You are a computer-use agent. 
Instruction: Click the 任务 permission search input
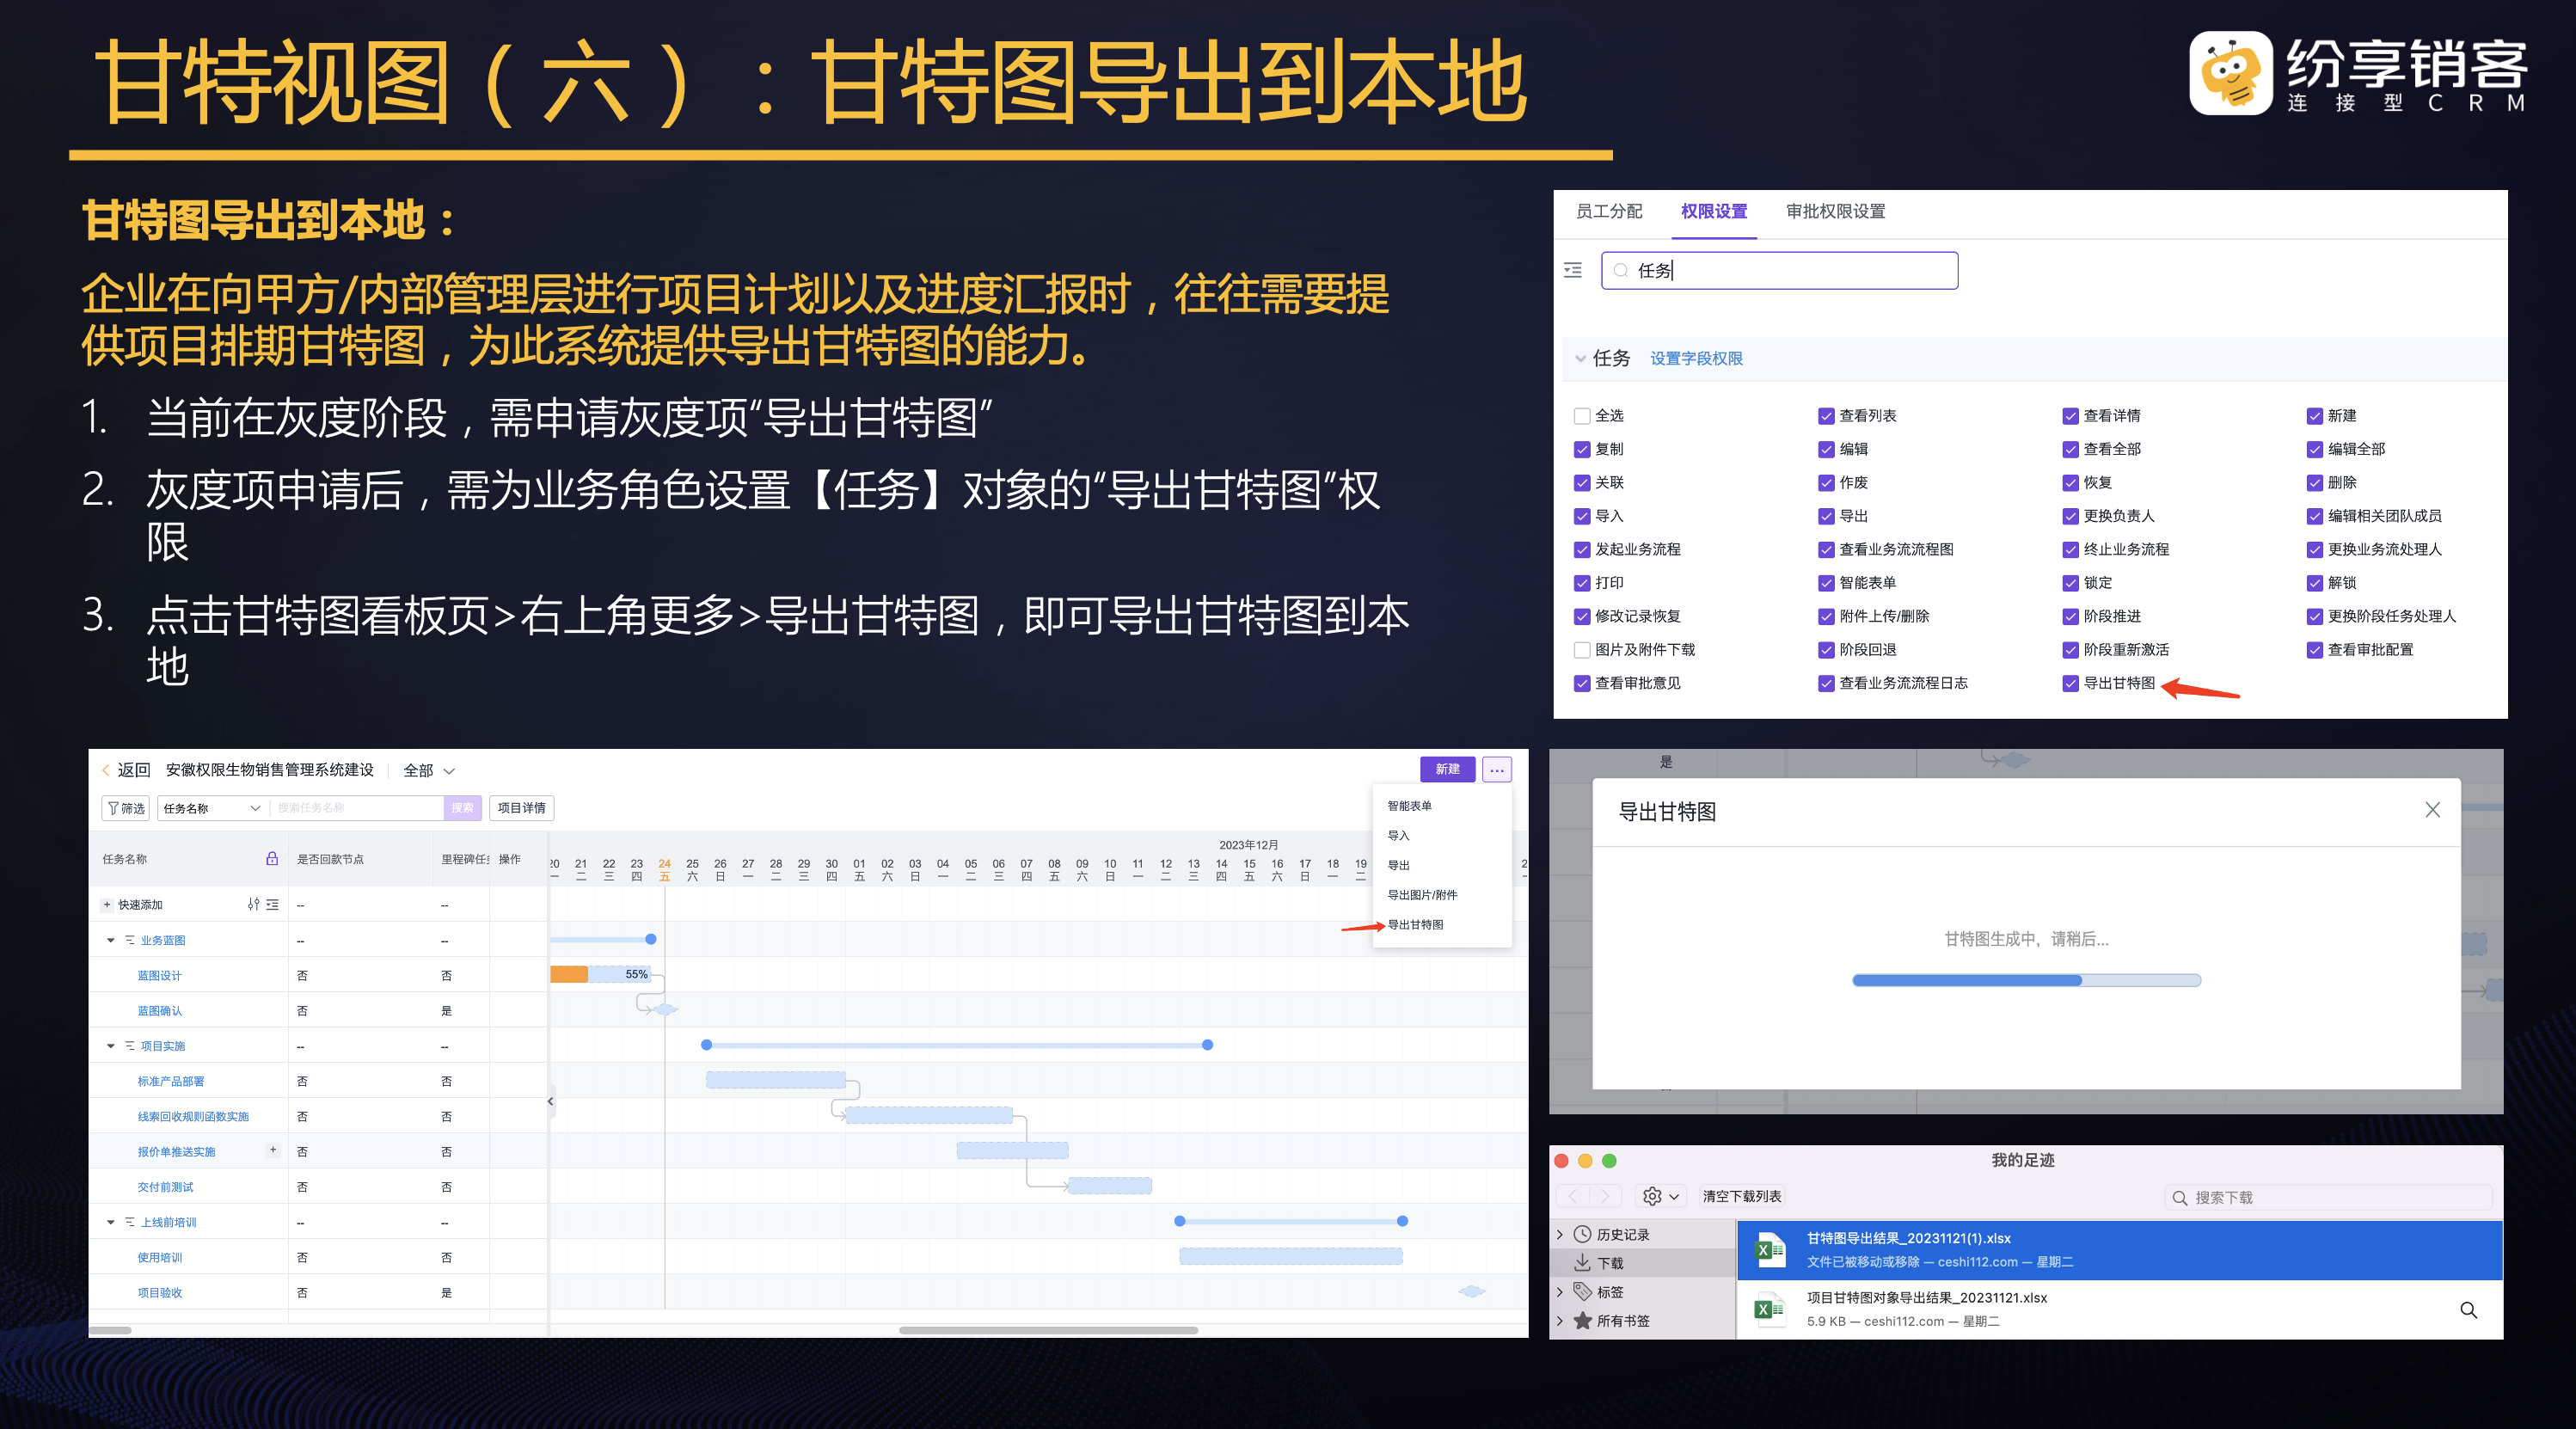click(1779, 270)
